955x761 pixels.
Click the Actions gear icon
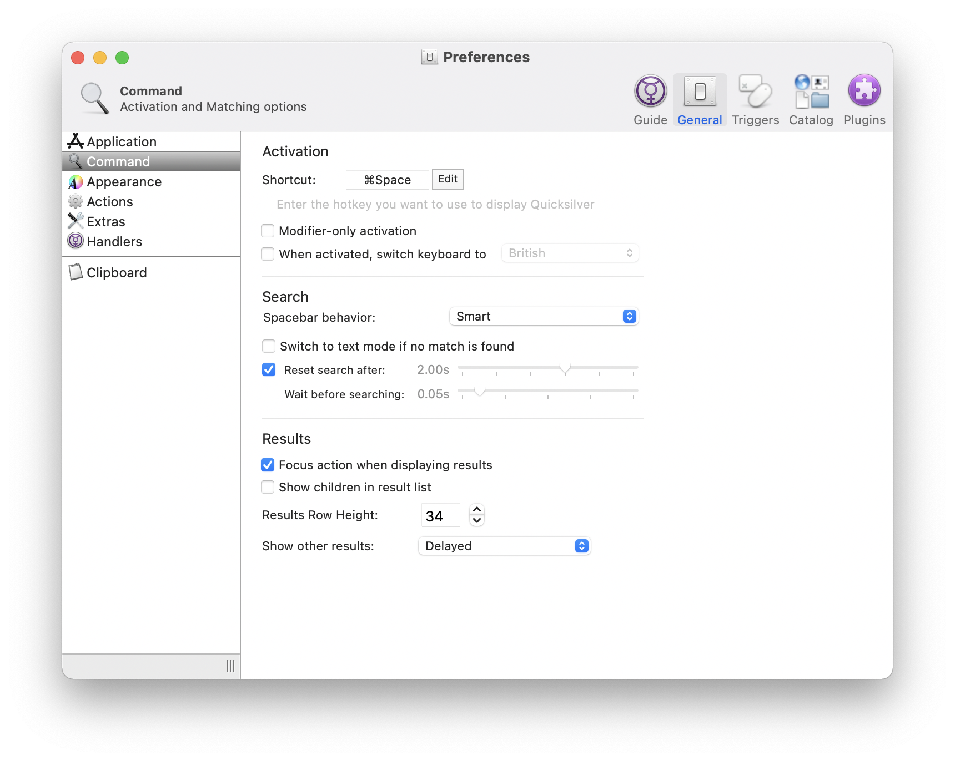76,201
